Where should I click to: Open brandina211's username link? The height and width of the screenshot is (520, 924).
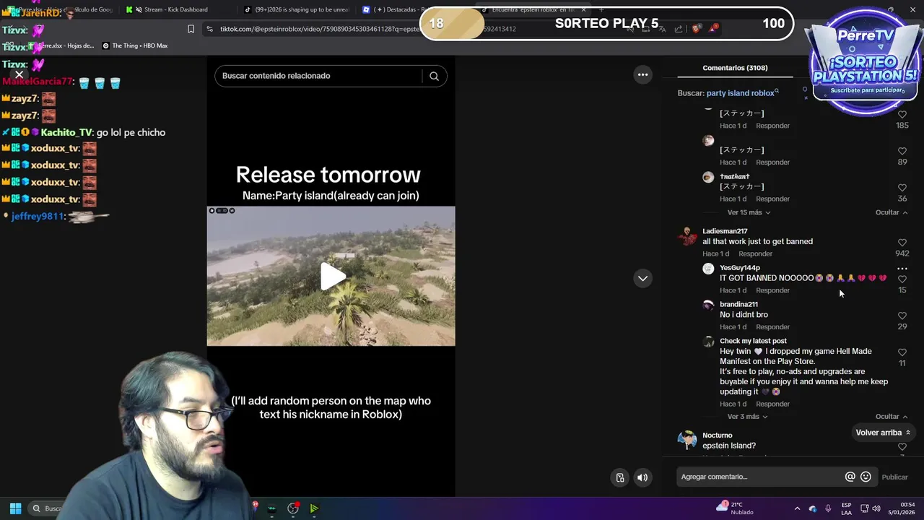coord(738,305)
